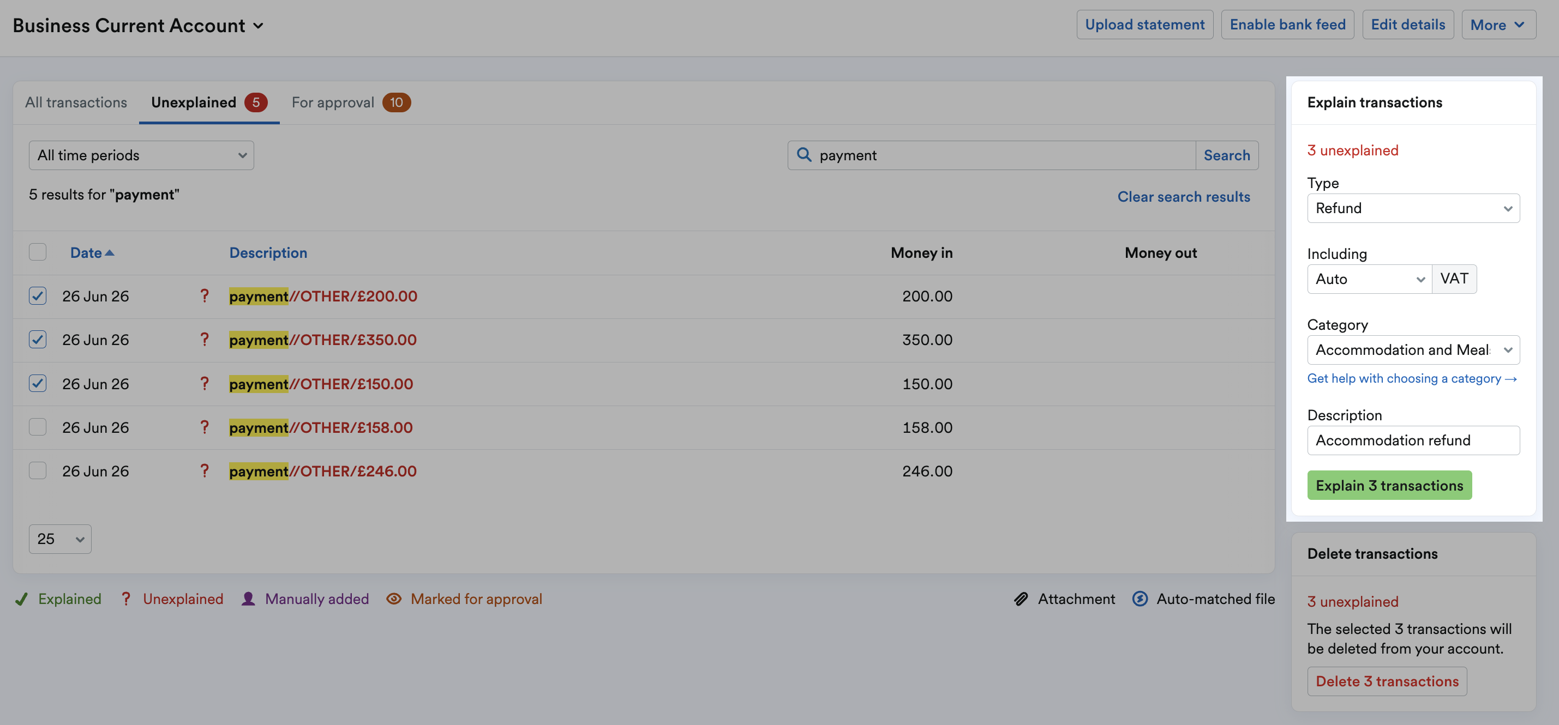Screen dimensions: 1559x725
Task: Open the Business Current Account switcher
Action: click(x=138, y=26)
